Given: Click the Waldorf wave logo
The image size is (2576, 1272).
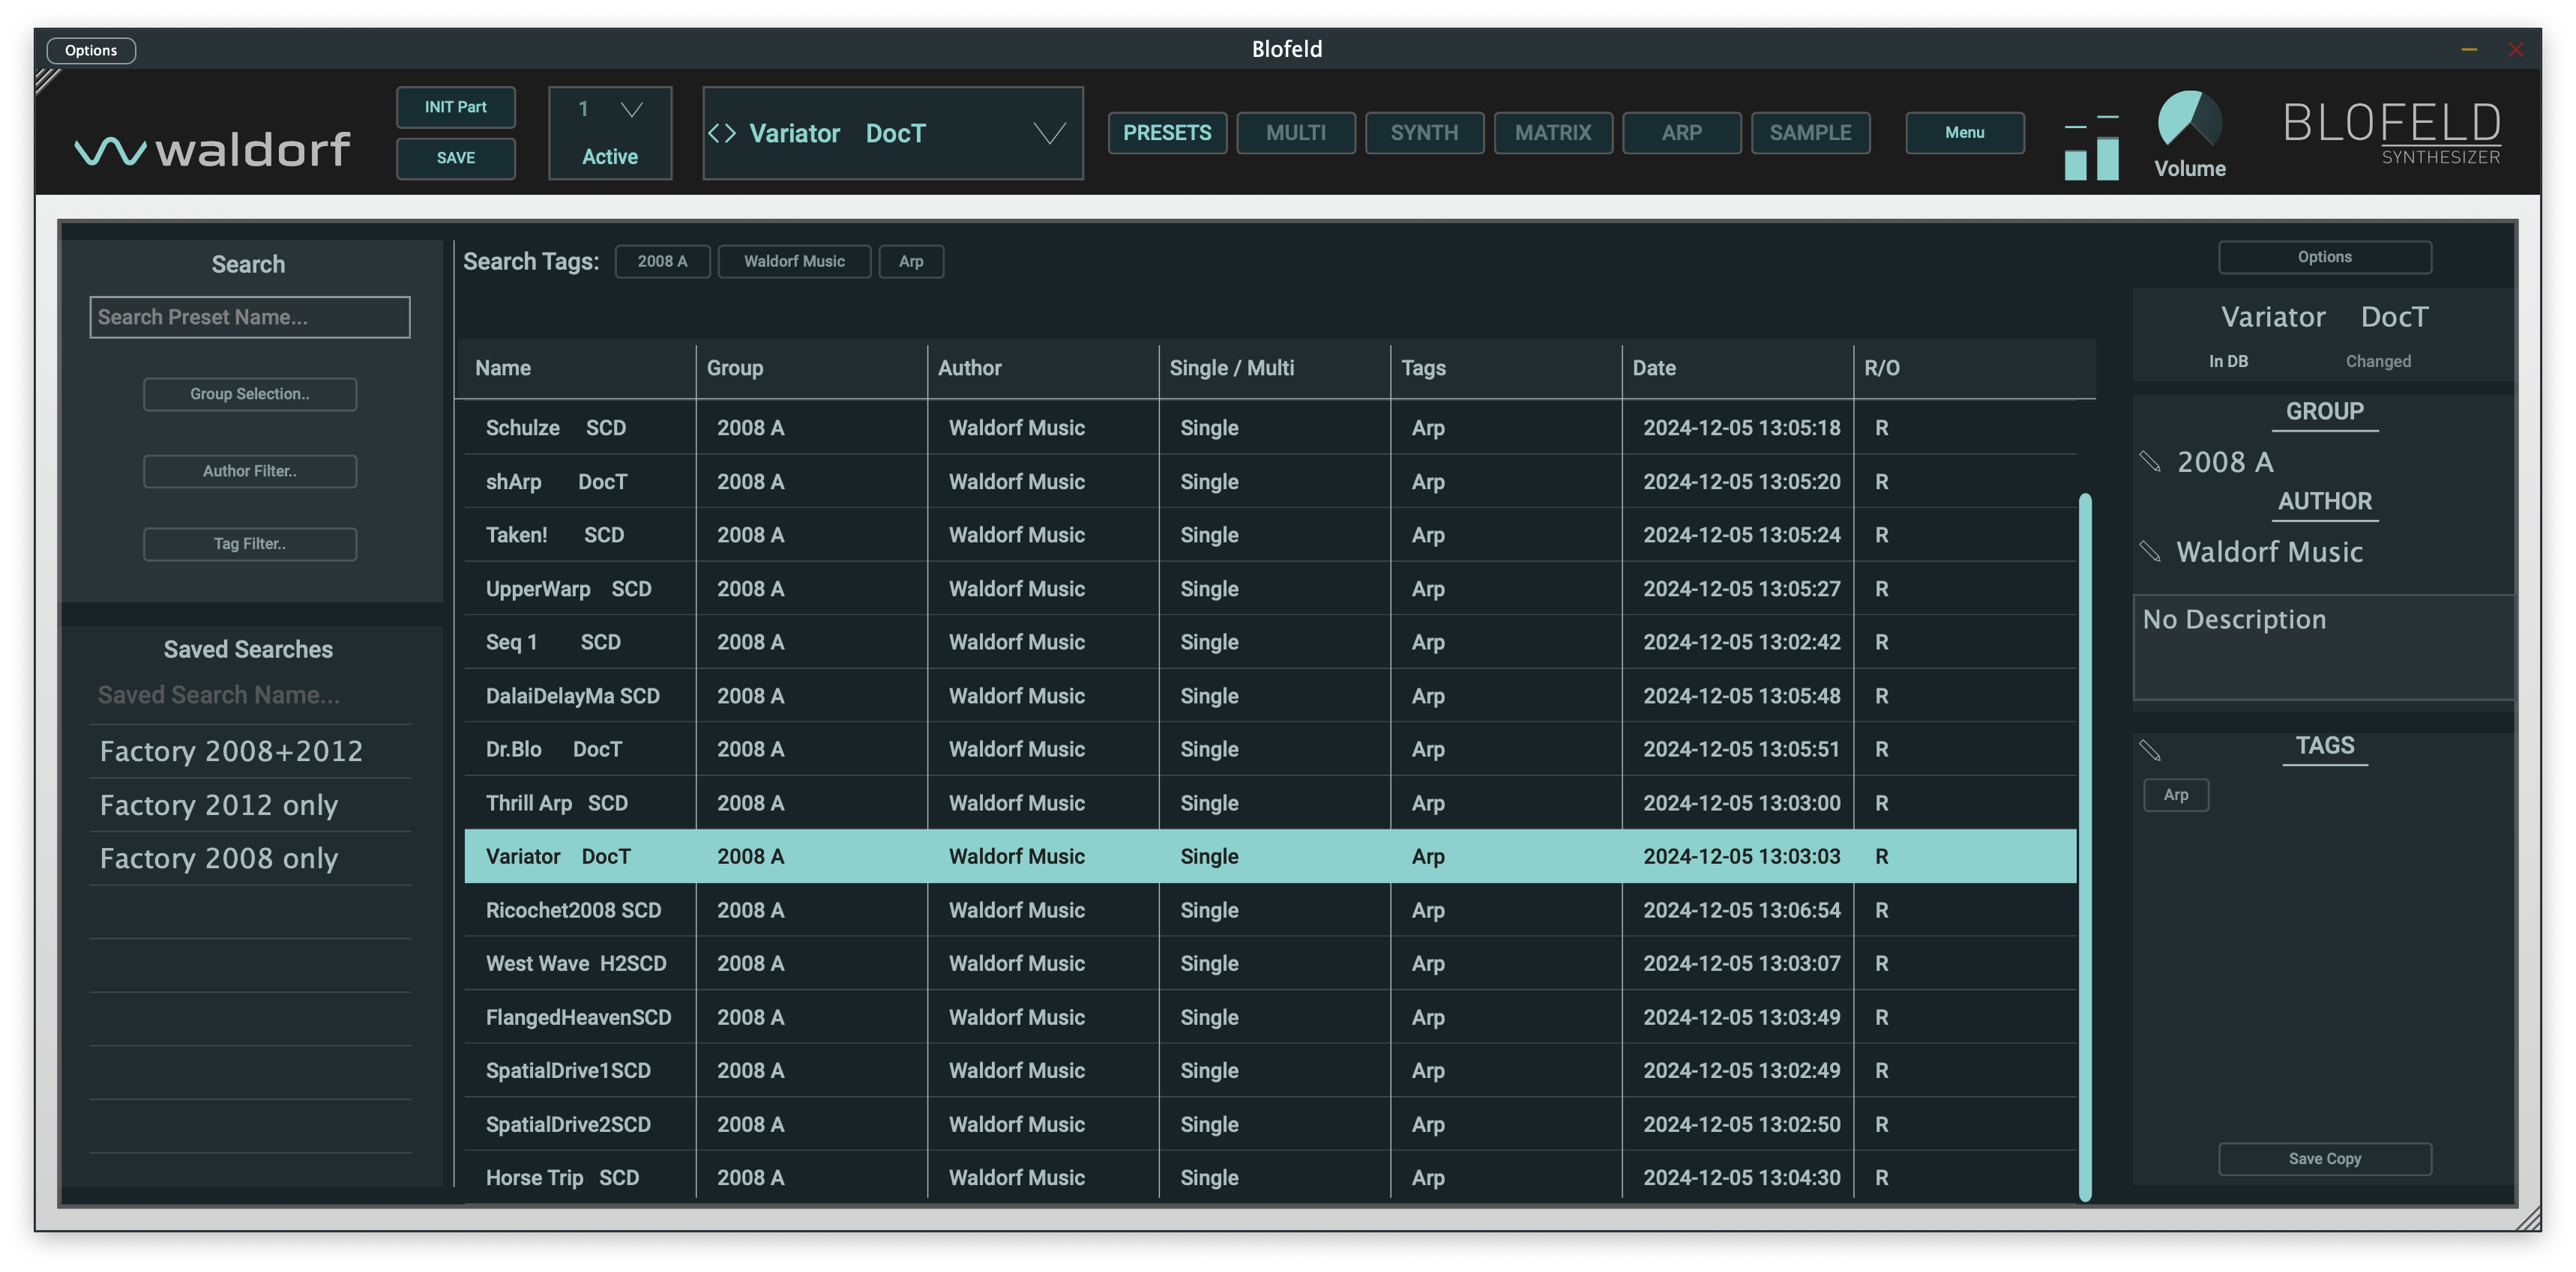Looking at the screenshot, I should tap(110, 151).
